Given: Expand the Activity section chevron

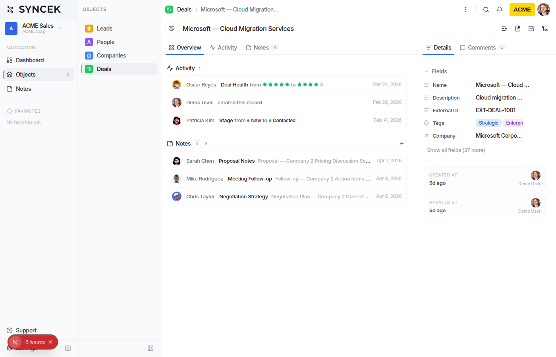Looking at the screenshot, I should pyautogui.click(x=200, y=68).
